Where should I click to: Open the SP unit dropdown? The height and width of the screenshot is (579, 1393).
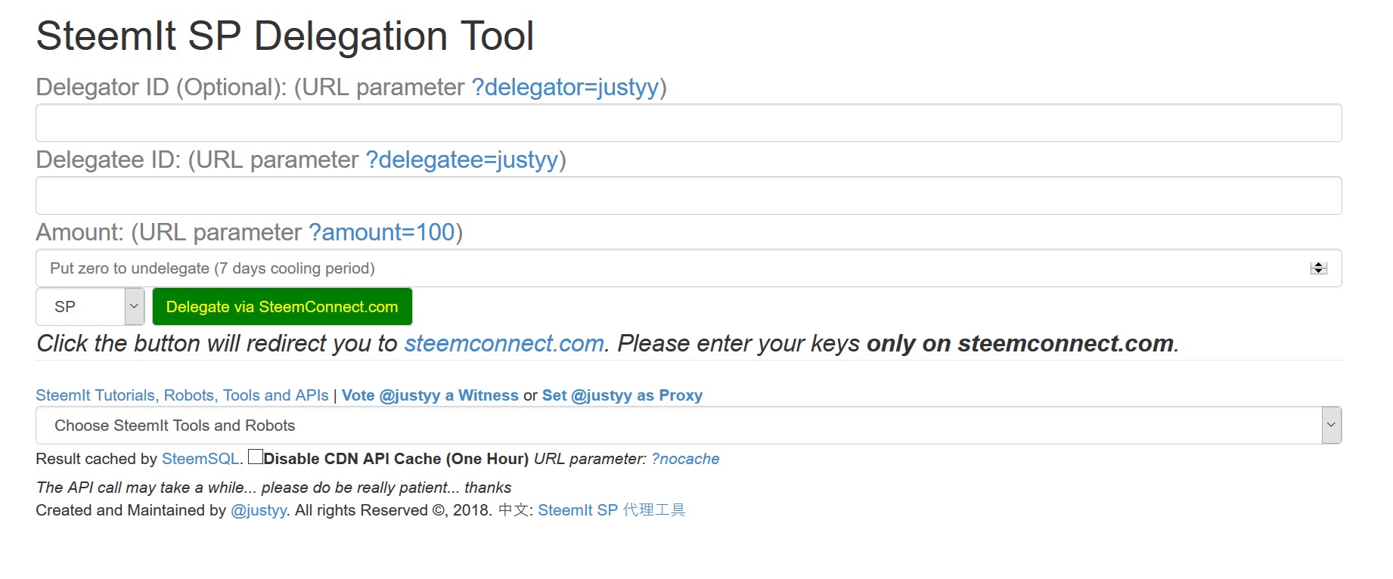[90, 307]
